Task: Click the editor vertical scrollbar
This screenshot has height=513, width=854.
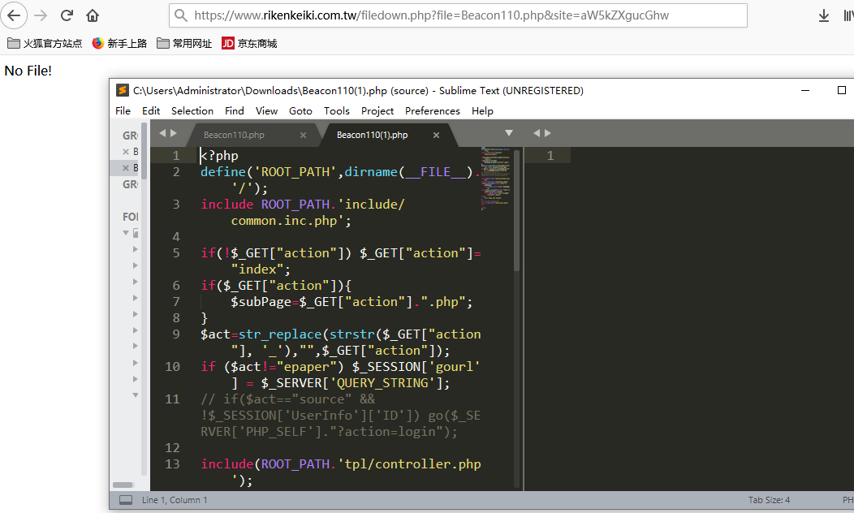Action: [517, 210]
